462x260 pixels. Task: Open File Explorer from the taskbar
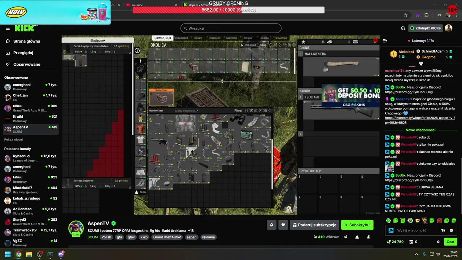29,254
